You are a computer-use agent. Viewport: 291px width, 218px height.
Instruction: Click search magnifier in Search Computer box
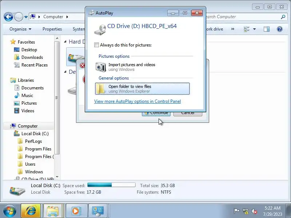pos(283,17)
